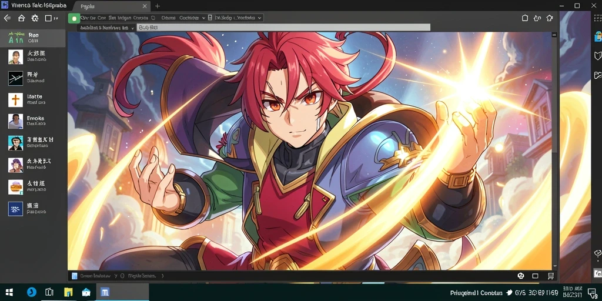Open the settings gear in the top toolbar
This screenshot has height=301, width=602.
pos(35,18)
